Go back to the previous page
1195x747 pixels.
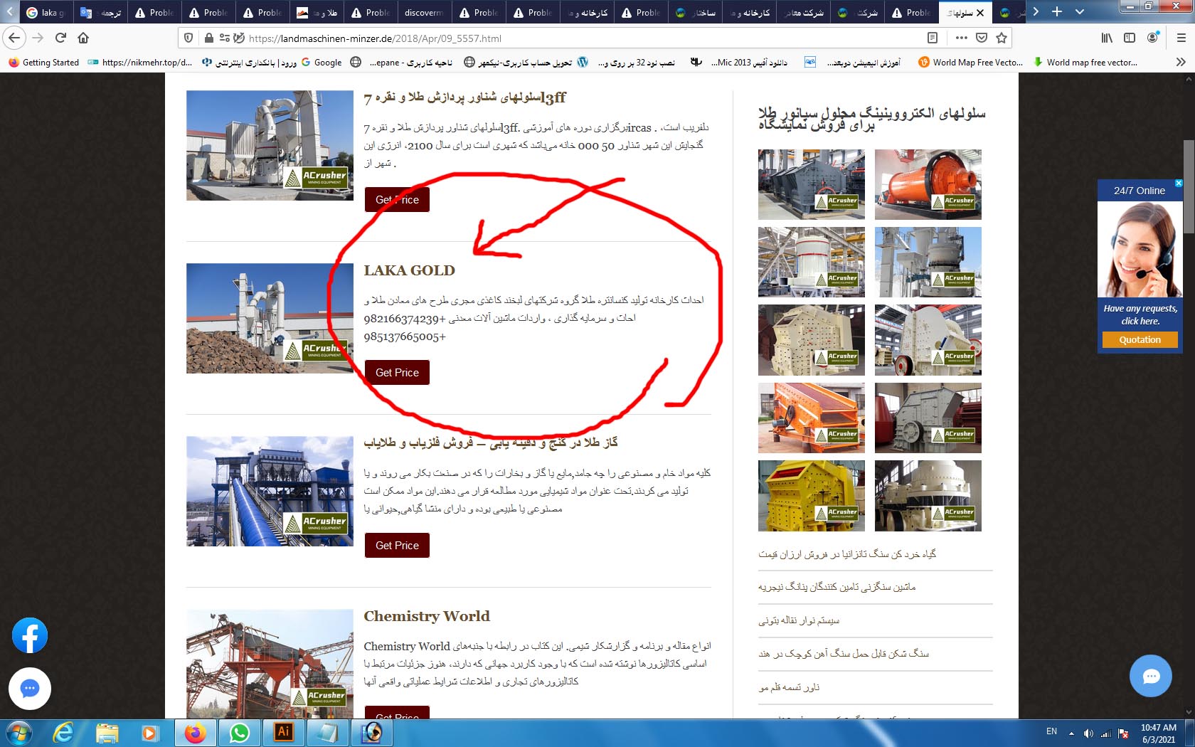click(x=14, y=38)
